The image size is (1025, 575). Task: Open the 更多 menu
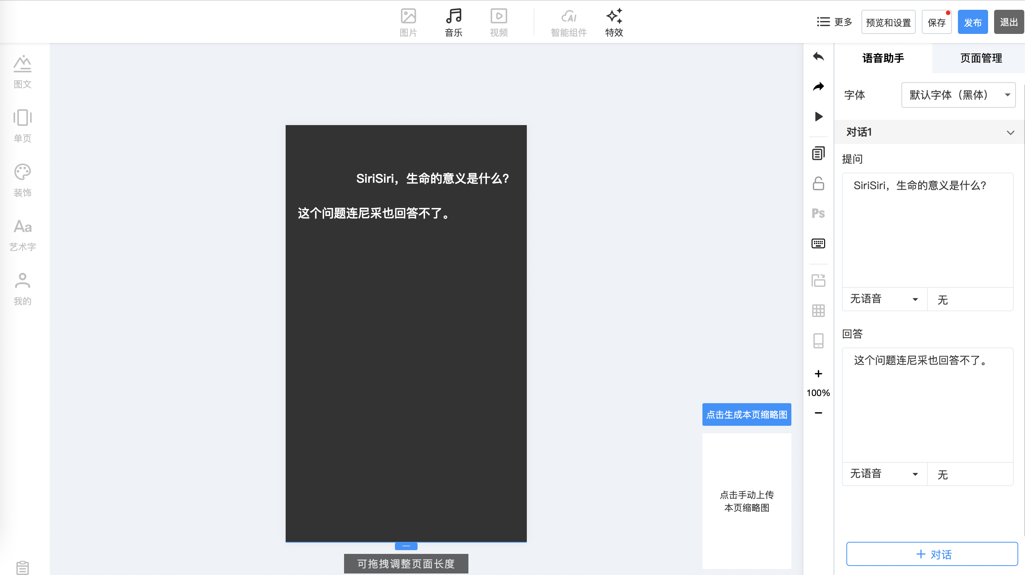click(x=834, y=22)
